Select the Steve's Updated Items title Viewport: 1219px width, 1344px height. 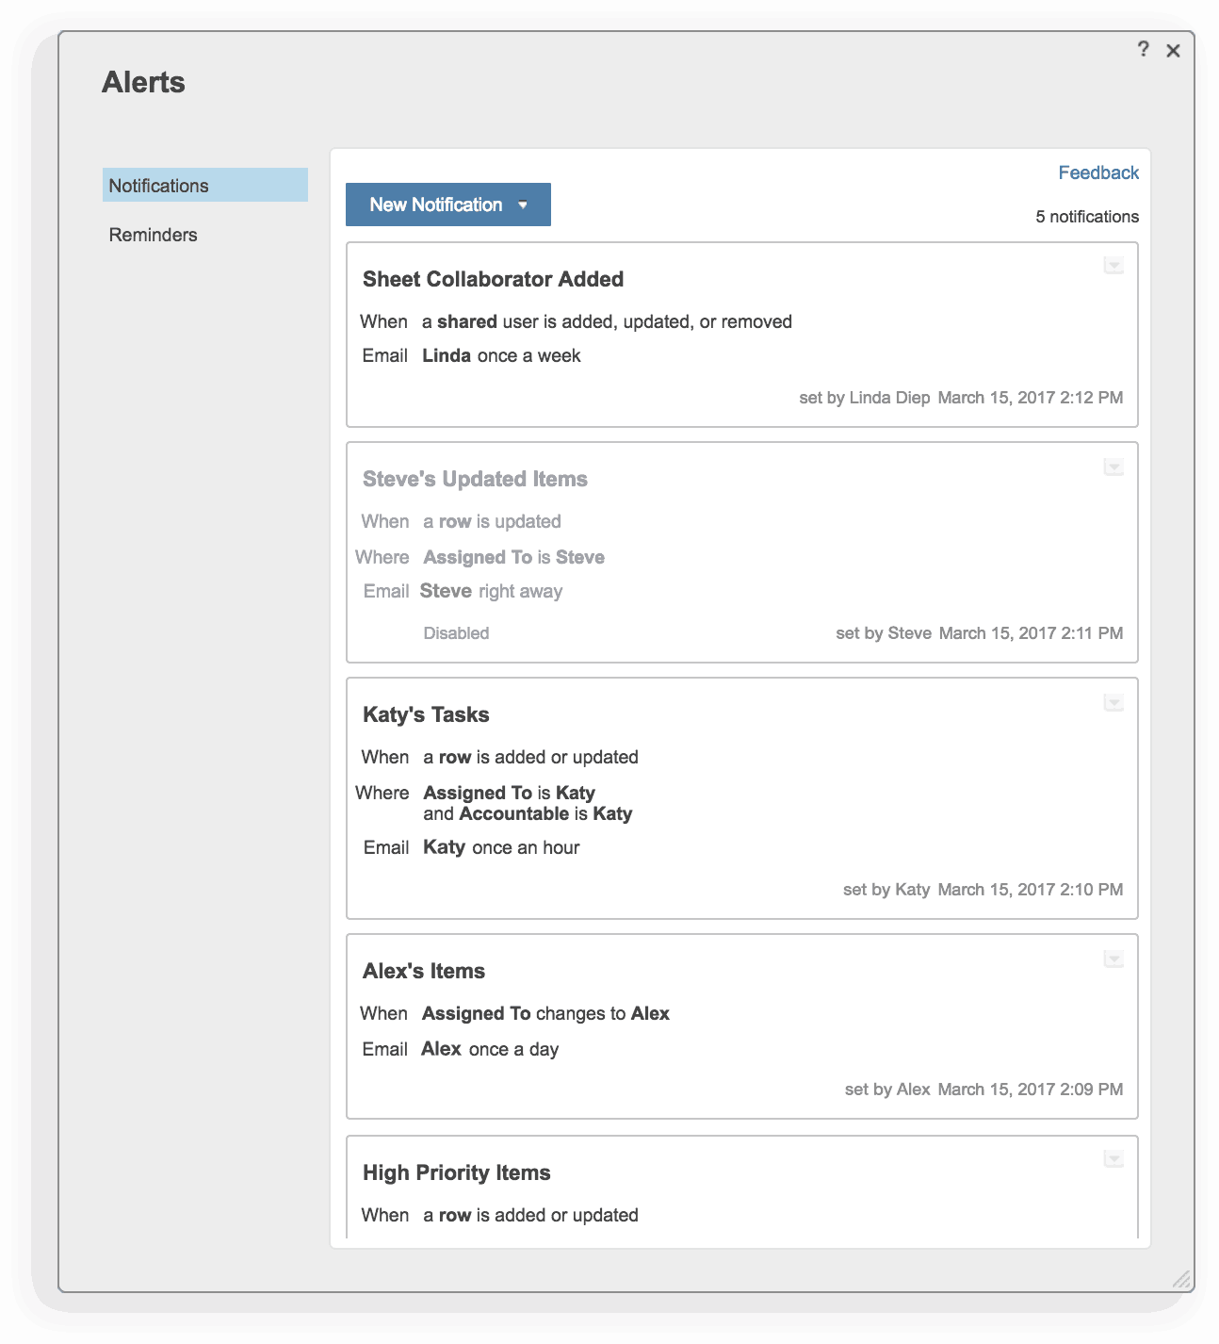click(475, 479)
